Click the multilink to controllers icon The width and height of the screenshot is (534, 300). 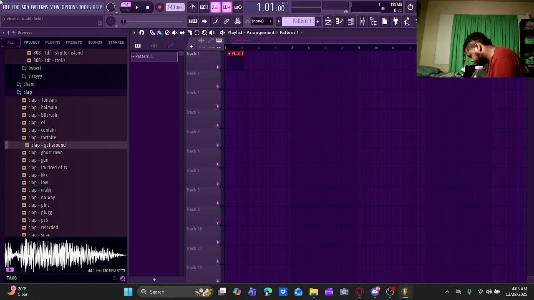point(227,21)
